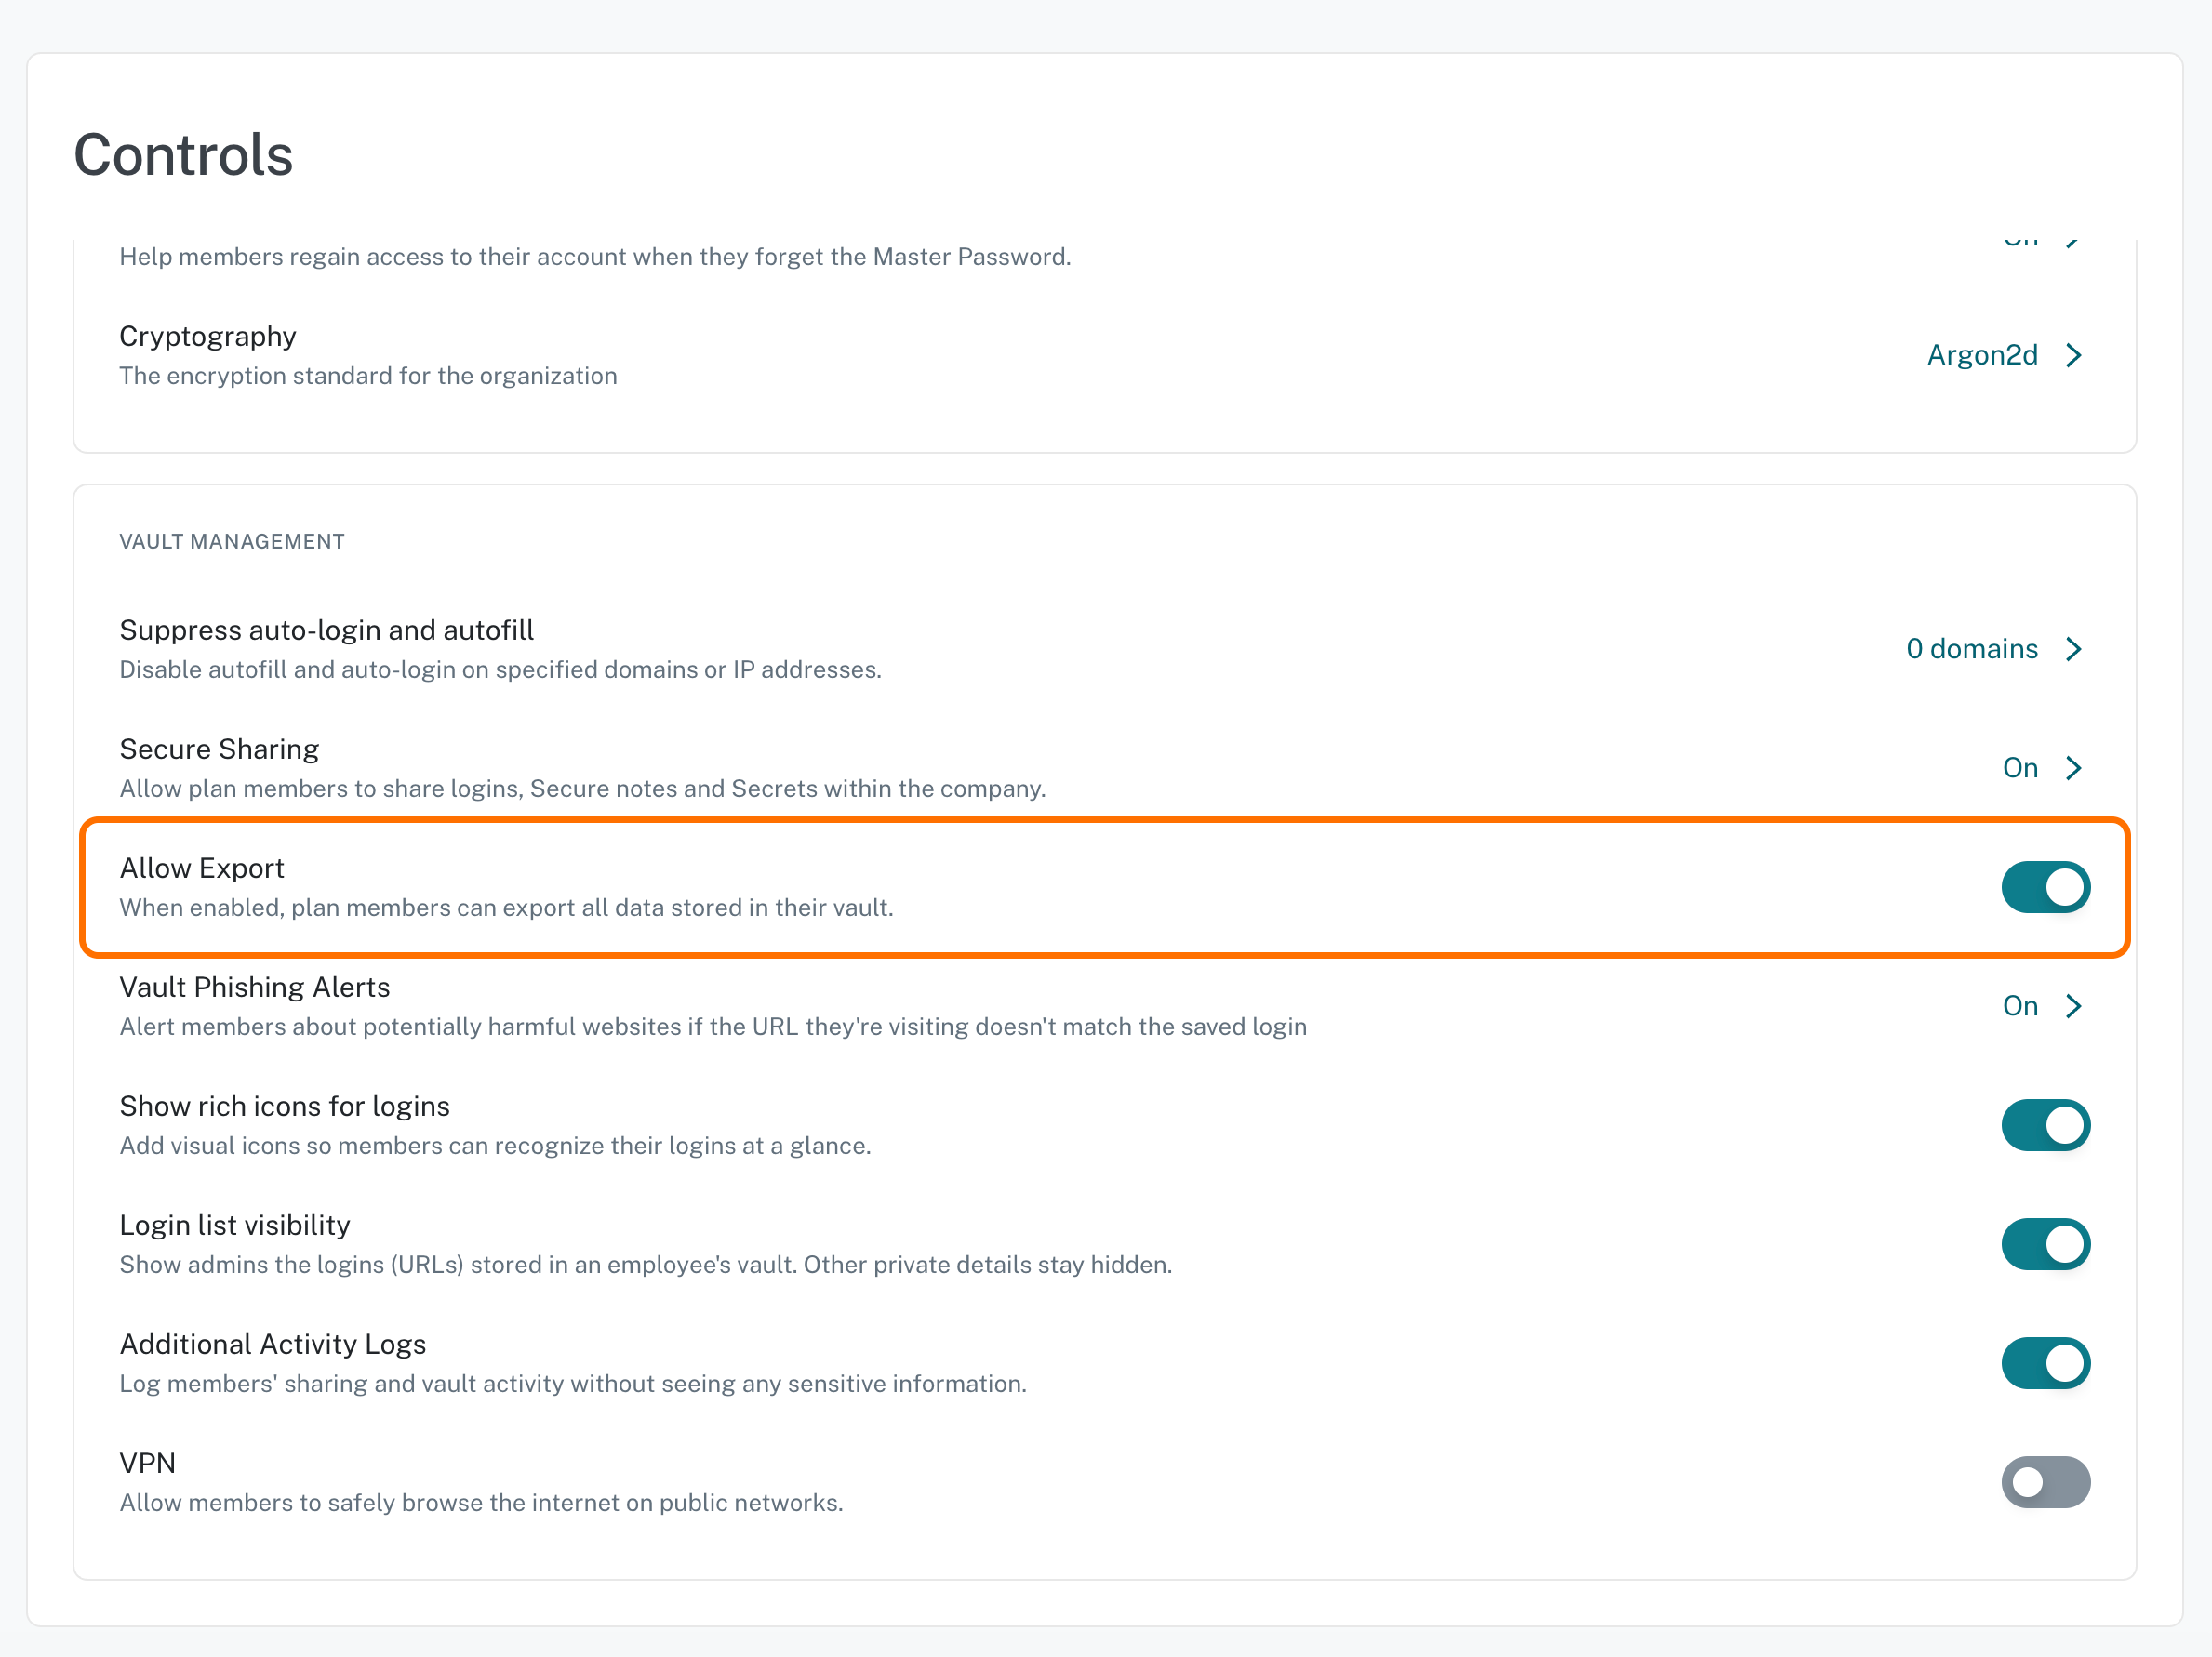Click the VAULT MANAGEMENT section header
The height and width of the screenshot is (1657, 2212).
pyautogui.click(x=232, y=542)
